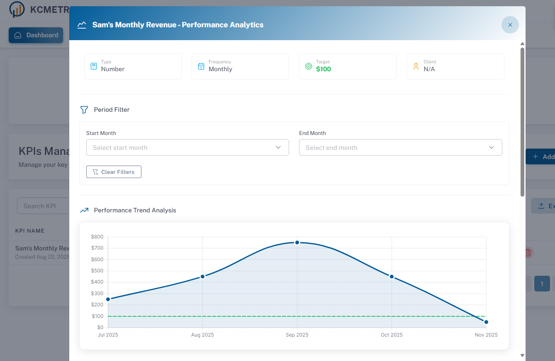Click the KCMETRICS logo icon
The image size is (555, 361).
tap(17, 10)
